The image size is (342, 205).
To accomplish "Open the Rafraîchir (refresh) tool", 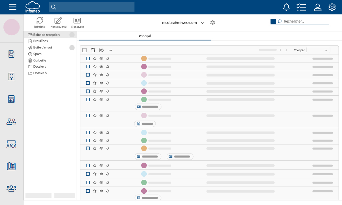I will click(x=39, y=23).
